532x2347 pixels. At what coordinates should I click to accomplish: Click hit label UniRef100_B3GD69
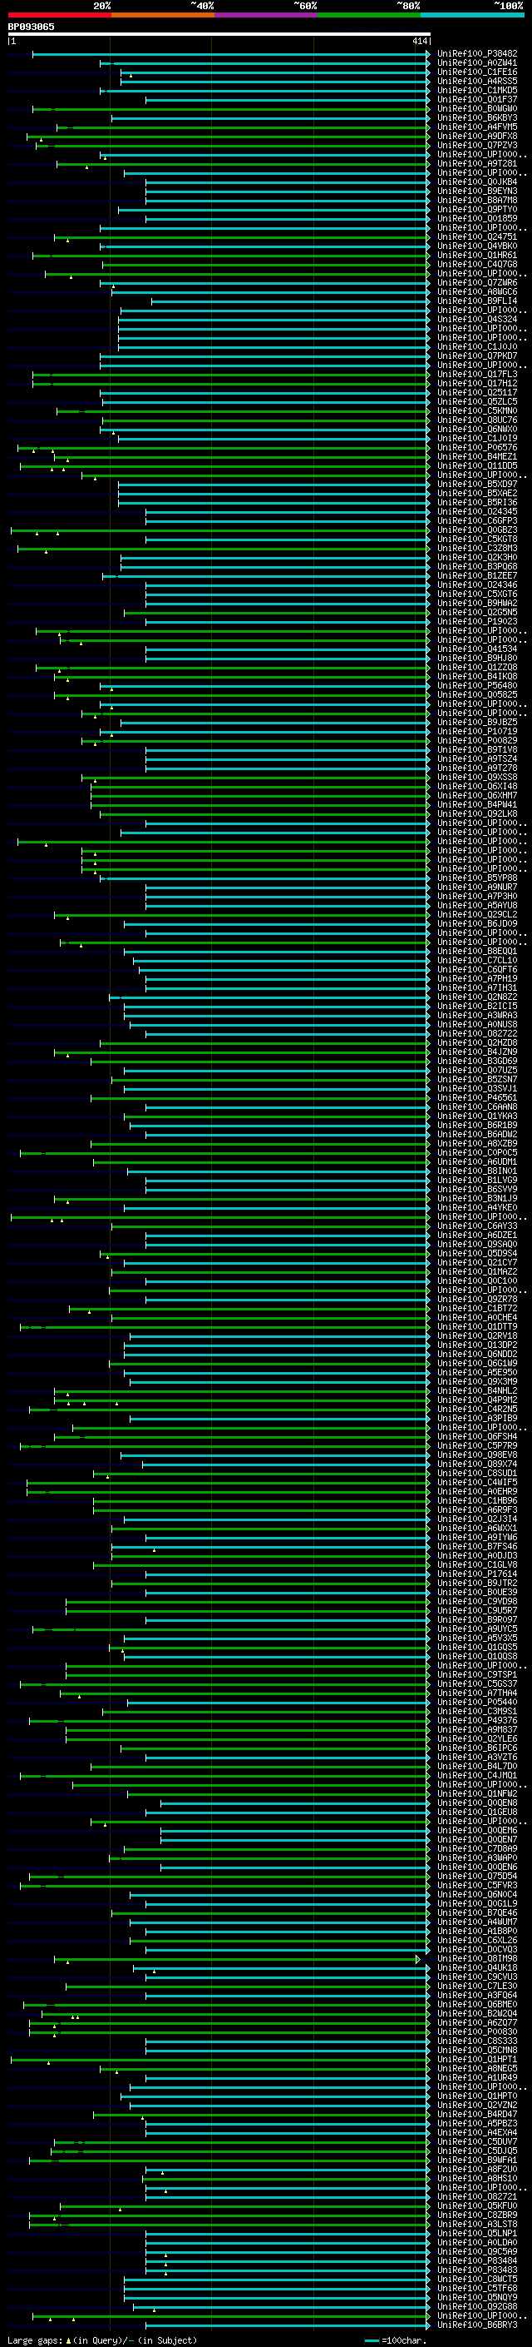coord(477,1061)
